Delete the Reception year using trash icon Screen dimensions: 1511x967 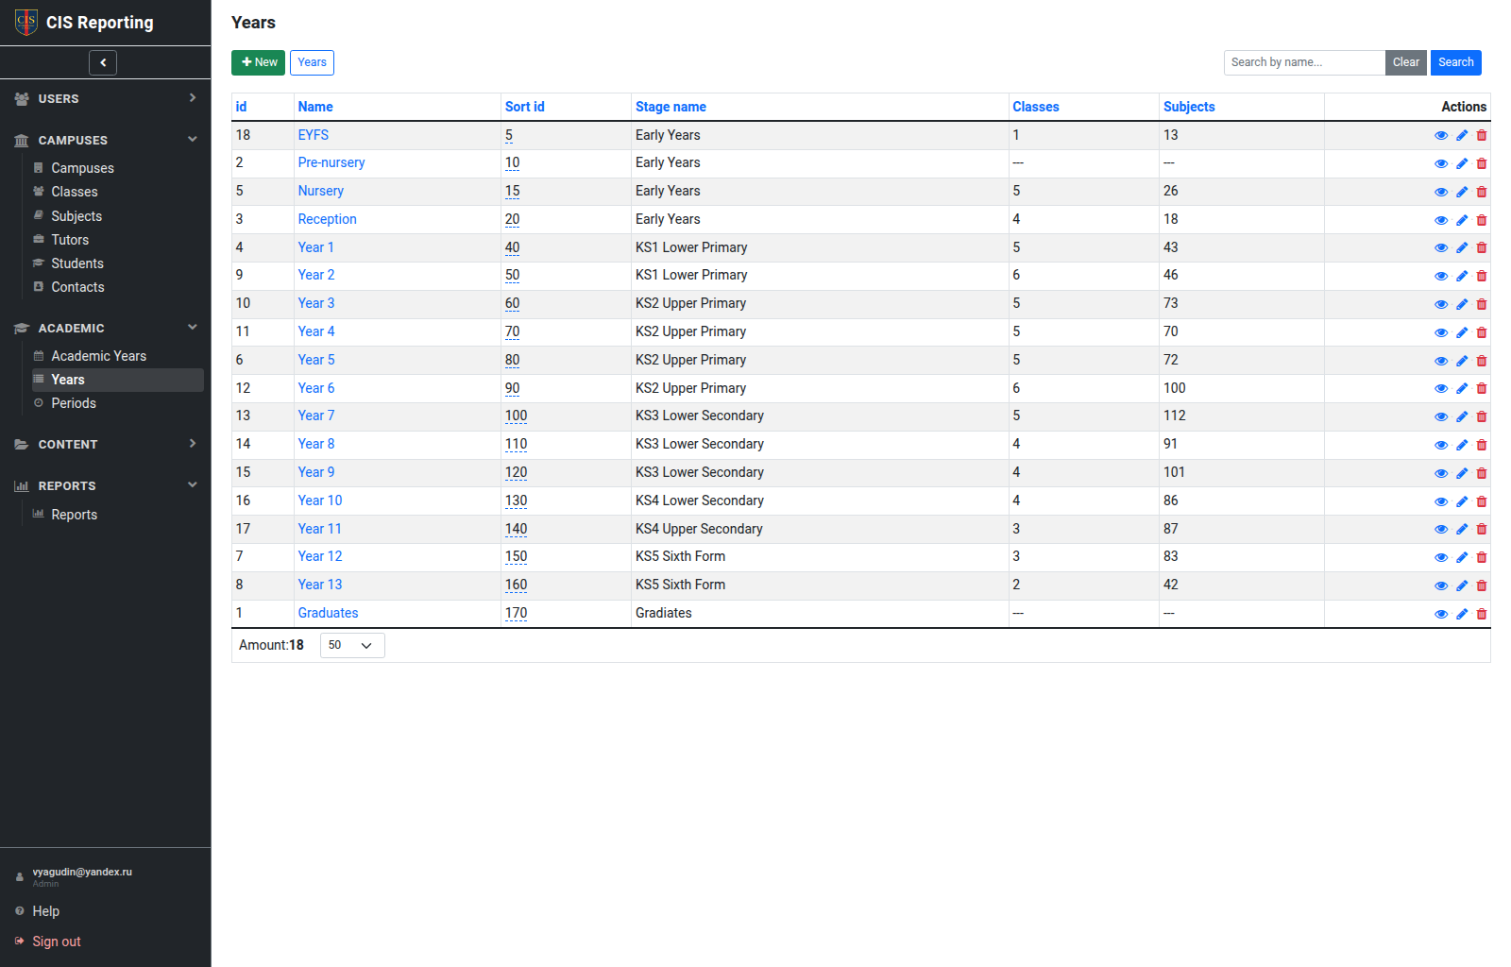(x=1482, y=220)
